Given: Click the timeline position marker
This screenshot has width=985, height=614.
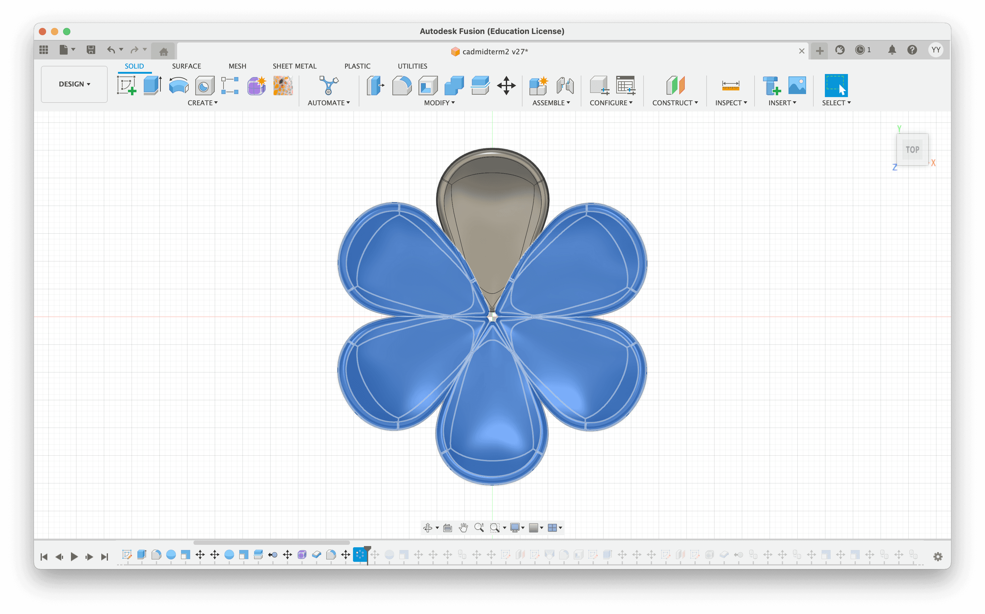Looking at the screenshot, I should 367,549.
